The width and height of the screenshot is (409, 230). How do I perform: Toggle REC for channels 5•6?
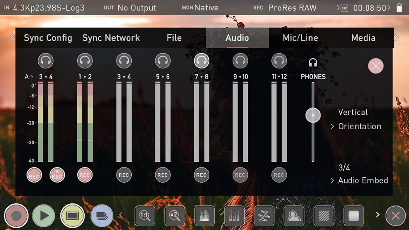click(x=163, y=175)
